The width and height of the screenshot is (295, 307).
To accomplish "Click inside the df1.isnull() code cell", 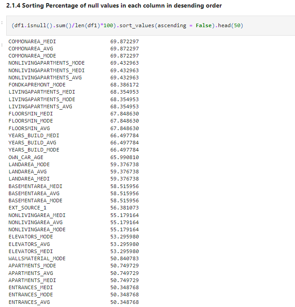I will pos(150,26).
